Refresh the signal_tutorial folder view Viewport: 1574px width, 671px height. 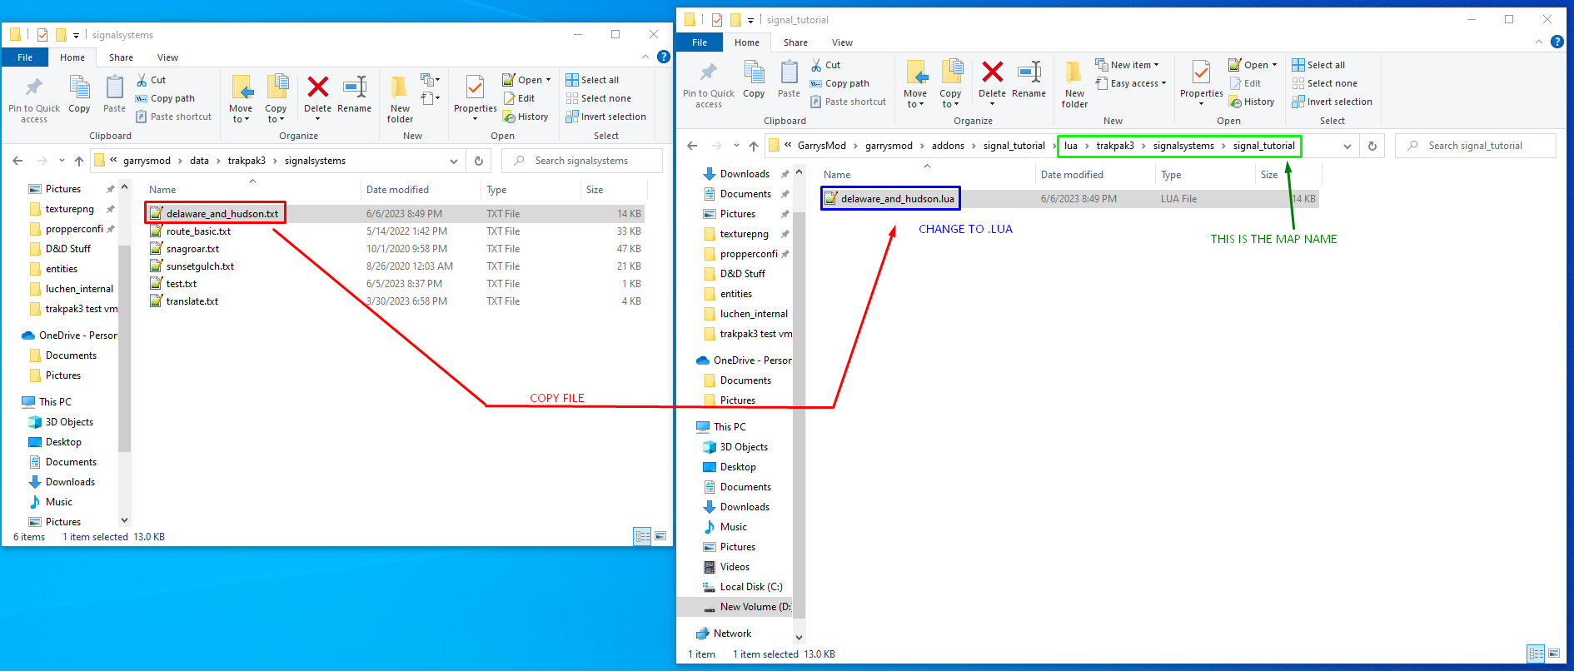coord(1372,146)
